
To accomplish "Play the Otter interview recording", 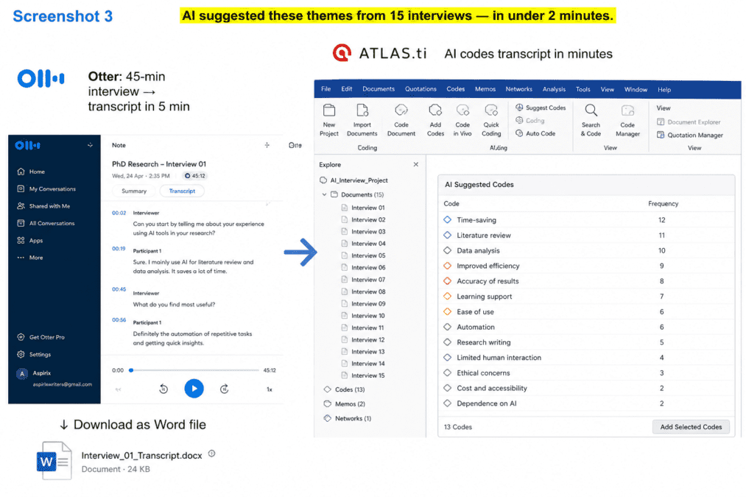I will [x=194, y=389].
